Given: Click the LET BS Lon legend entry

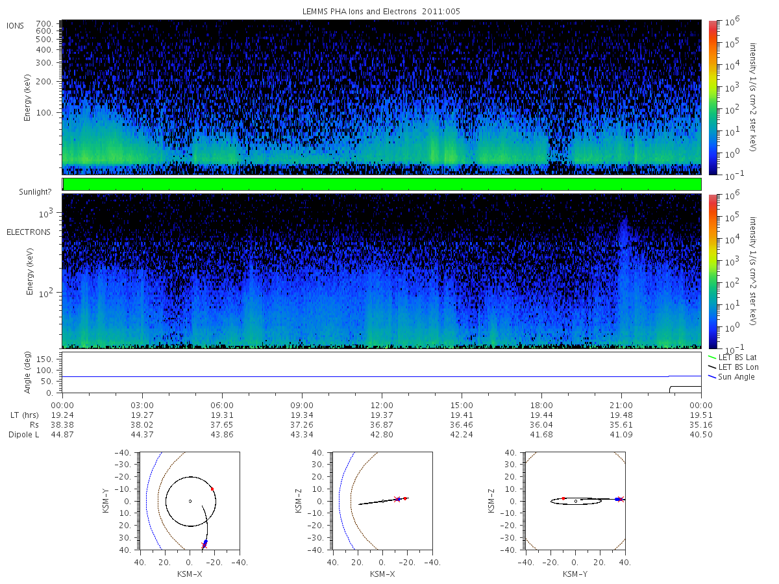Looking at the screenshot, I should [x=733, y=367].
